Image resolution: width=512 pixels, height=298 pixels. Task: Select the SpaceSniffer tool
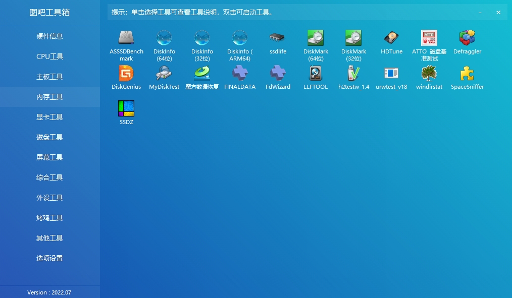pos(467,75)
